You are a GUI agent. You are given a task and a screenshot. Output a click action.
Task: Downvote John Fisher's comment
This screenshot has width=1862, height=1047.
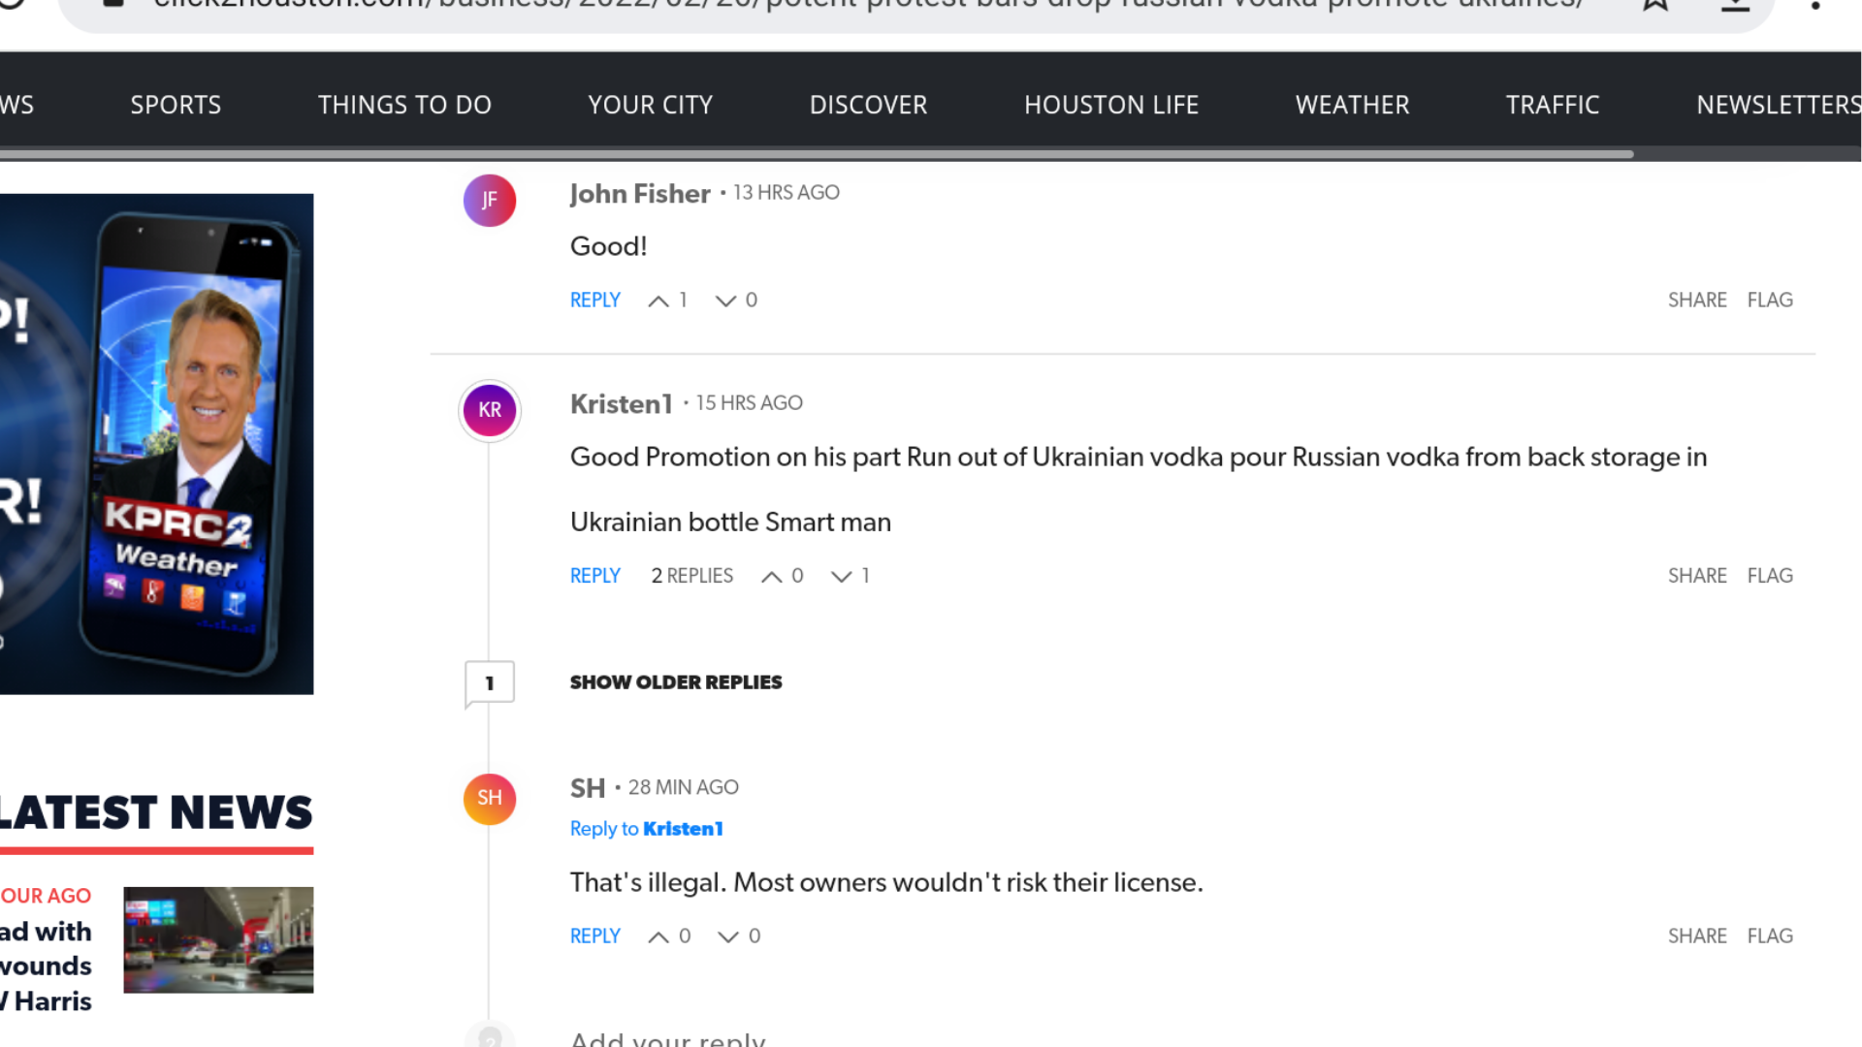(725, 301)
